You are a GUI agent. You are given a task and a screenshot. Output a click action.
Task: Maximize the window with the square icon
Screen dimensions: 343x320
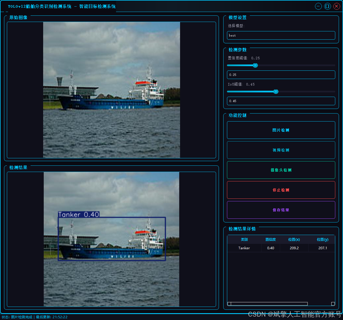click(328, 6)
